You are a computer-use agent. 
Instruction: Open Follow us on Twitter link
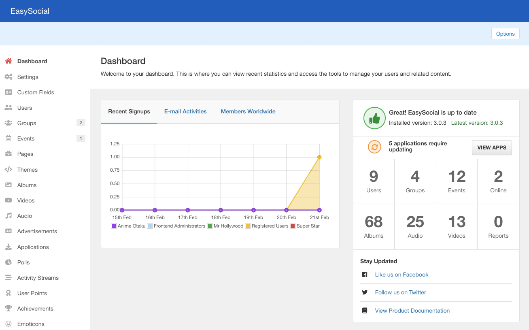click(400, 292)
